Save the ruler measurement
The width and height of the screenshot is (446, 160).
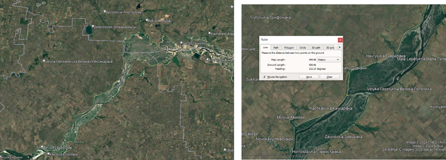(309, 77)
